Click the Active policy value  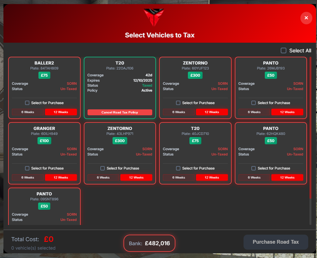[147, 90]
